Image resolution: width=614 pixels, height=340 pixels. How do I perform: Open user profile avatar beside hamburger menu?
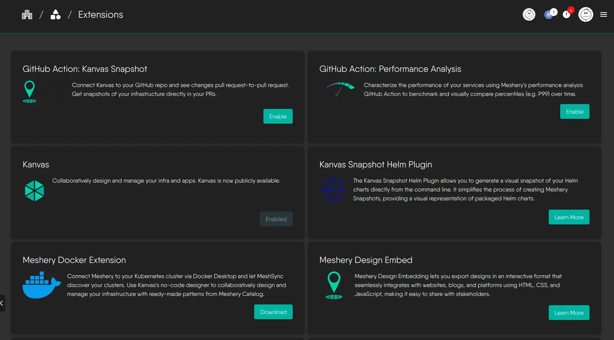click(585, 15)
